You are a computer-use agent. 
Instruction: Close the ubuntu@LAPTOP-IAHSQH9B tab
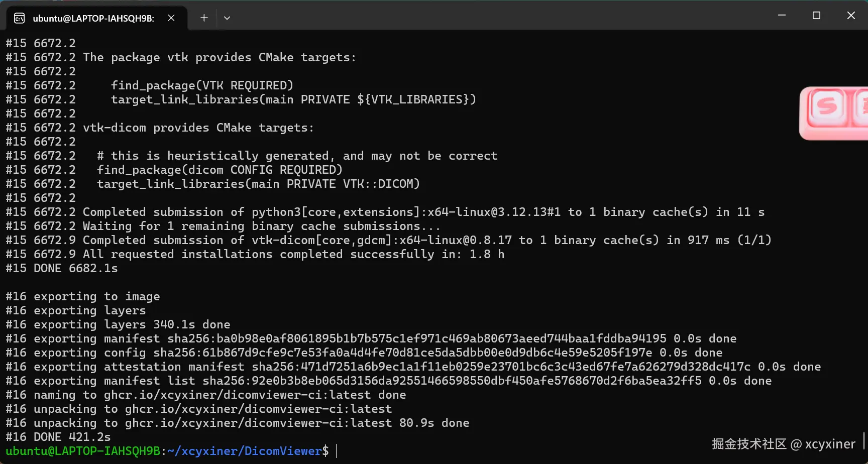(x=171, y=18)
